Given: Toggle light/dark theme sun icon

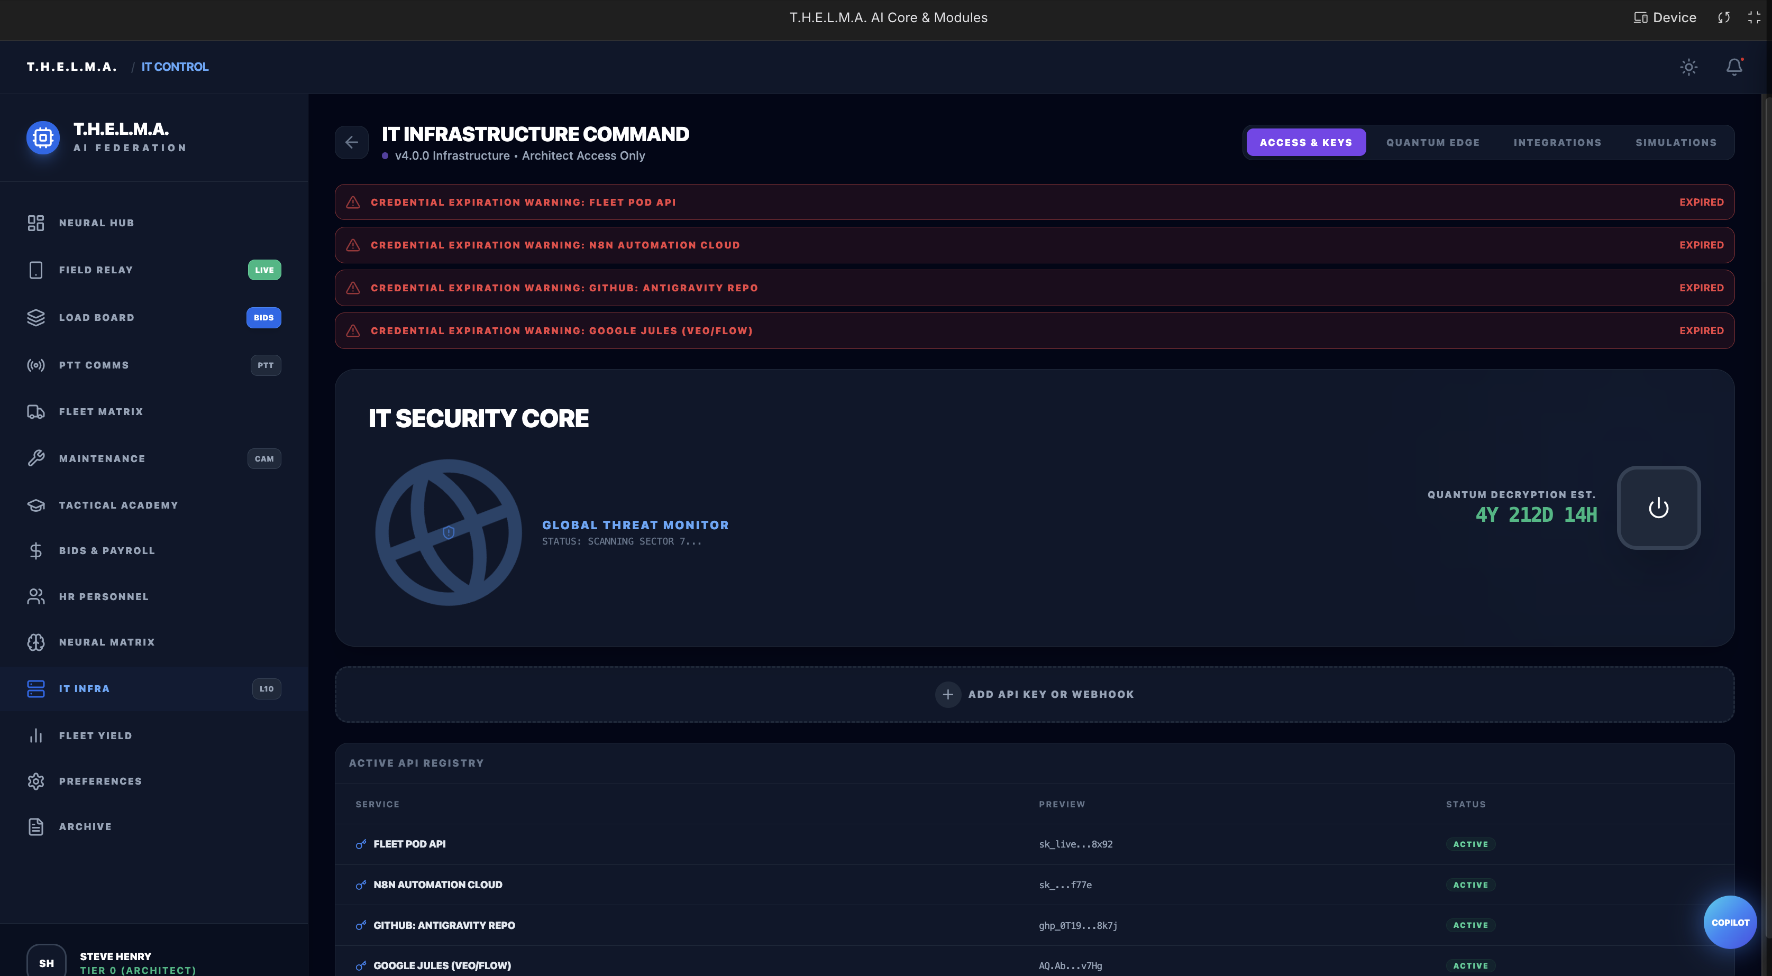Looking at the screenshot, I should [x=1688, y=67].
